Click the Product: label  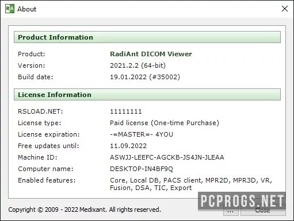32,54
